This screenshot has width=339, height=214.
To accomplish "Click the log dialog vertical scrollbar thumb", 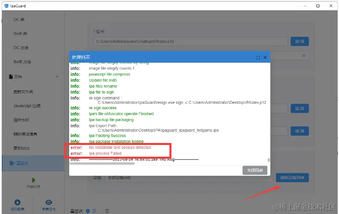I will 269,160.
